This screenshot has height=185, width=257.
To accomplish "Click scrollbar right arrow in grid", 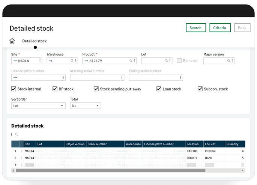I will coord(243,170).
